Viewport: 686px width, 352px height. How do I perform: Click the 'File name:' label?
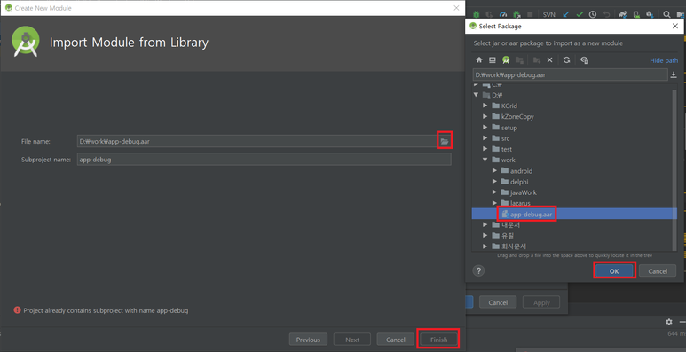[x=35, y=141]
